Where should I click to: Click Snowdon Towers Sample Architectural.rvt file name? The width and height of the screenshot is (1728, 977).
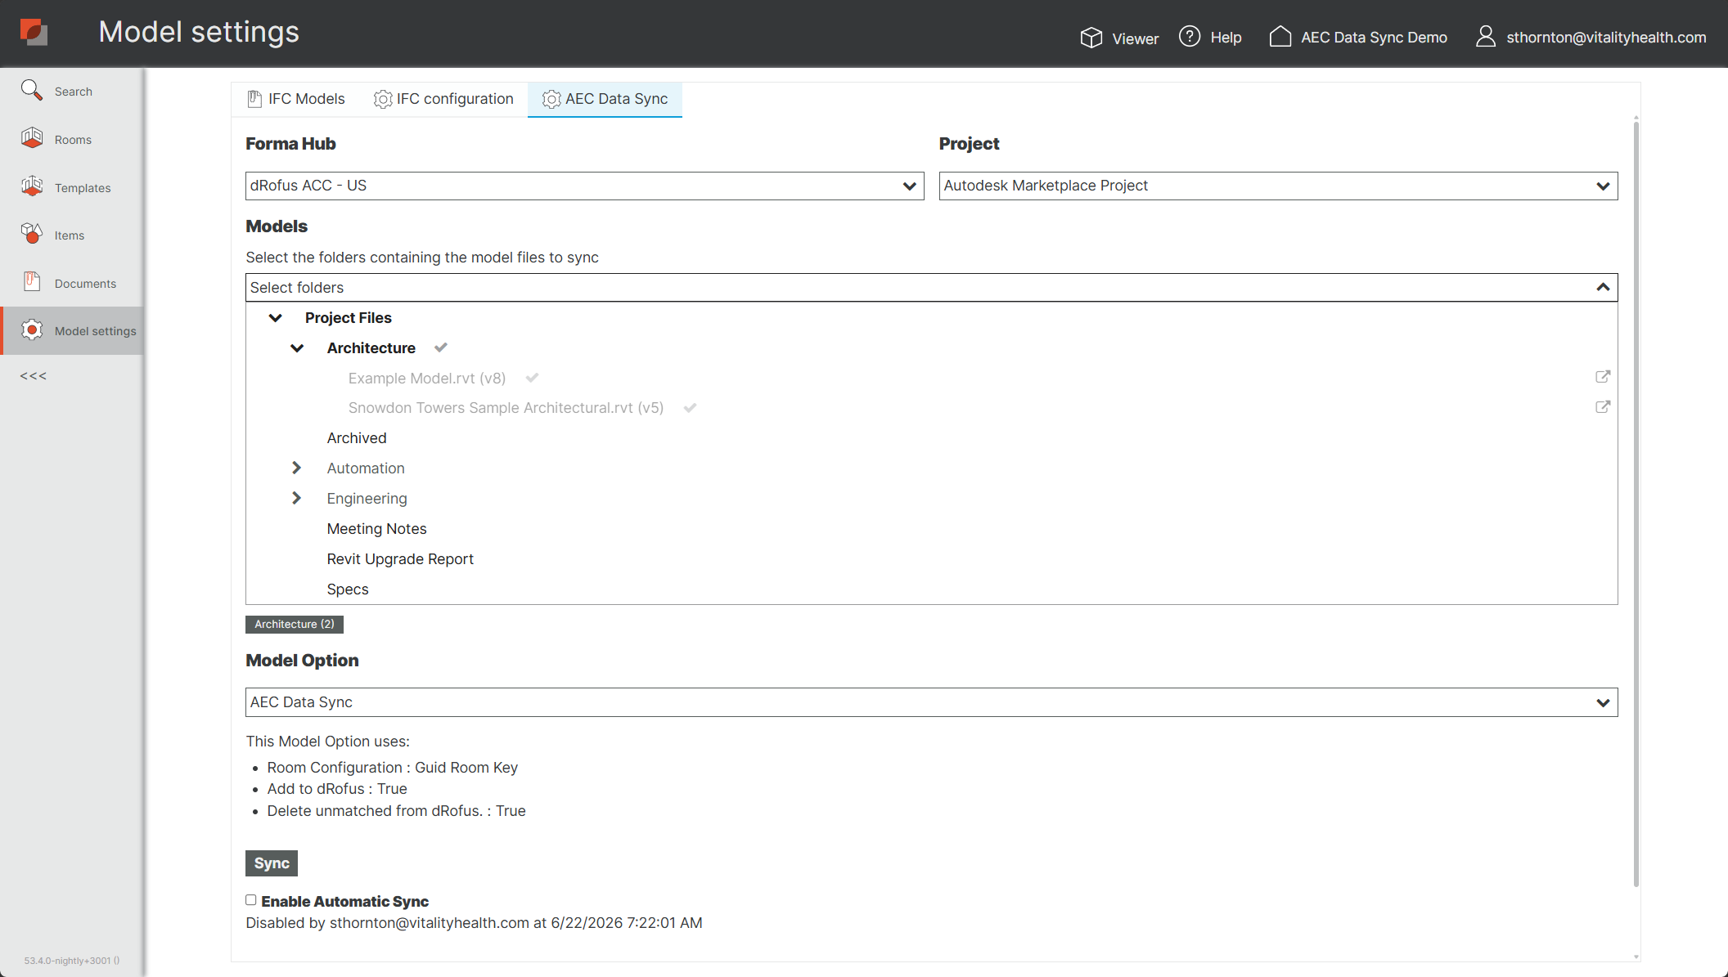point(506,408)
